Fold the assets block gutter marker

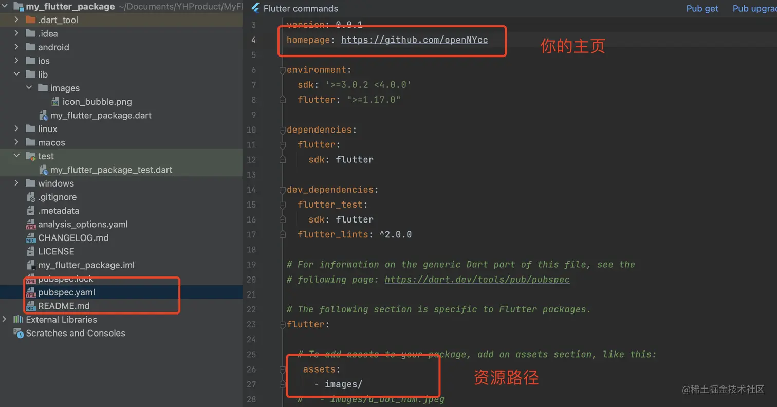(x=282, y=369)
